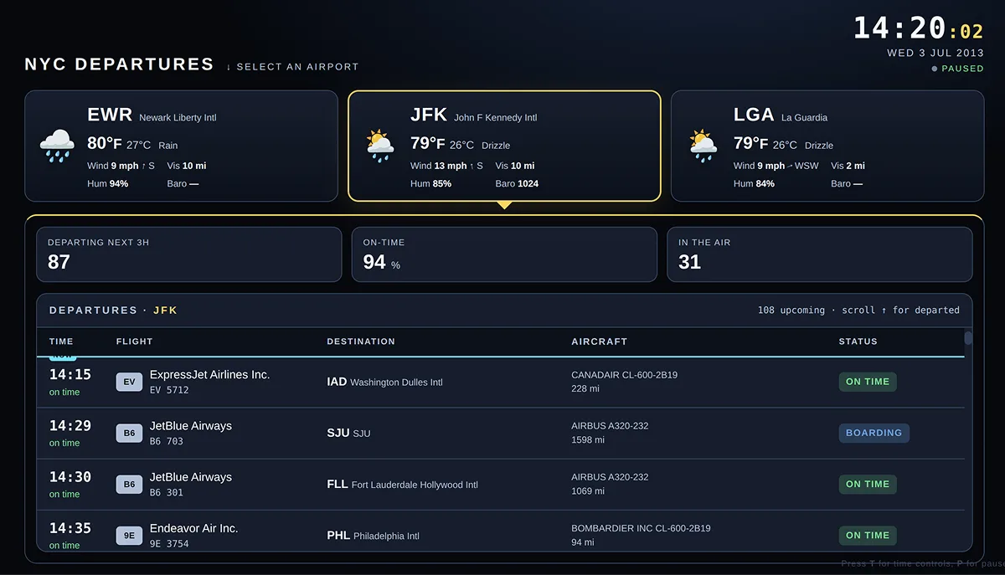Viewport: 1005px width, 575px height.
Task: Click the WED 3 JUL 2013 date
Action: pos(935,53)
